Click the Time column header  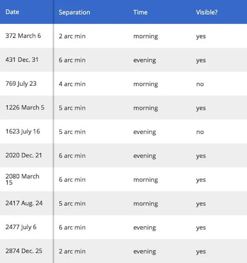(x=140, y=12)
